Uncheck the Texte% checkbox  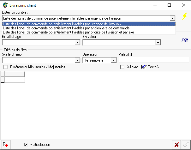(x=144, y=67)
